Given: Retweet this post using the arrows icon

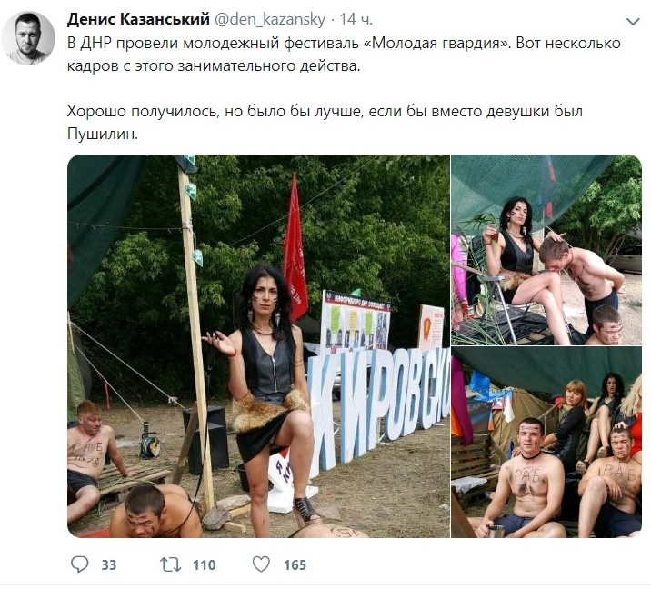Looking at the screenshot, I should [171, 564].
